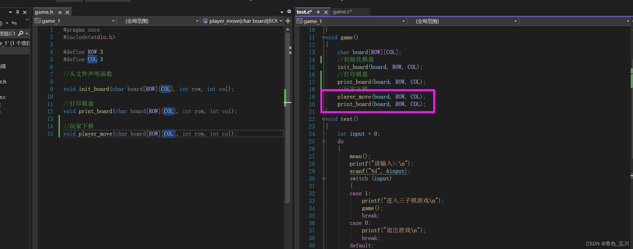
Task: Click the scanf line on line 29
Action: 380,171
